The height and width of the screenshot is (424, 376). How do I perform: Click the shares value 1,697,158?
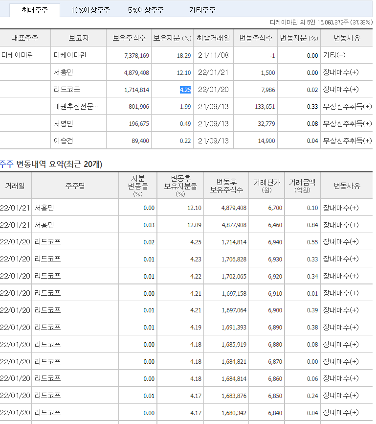click(x=234, y=294)
